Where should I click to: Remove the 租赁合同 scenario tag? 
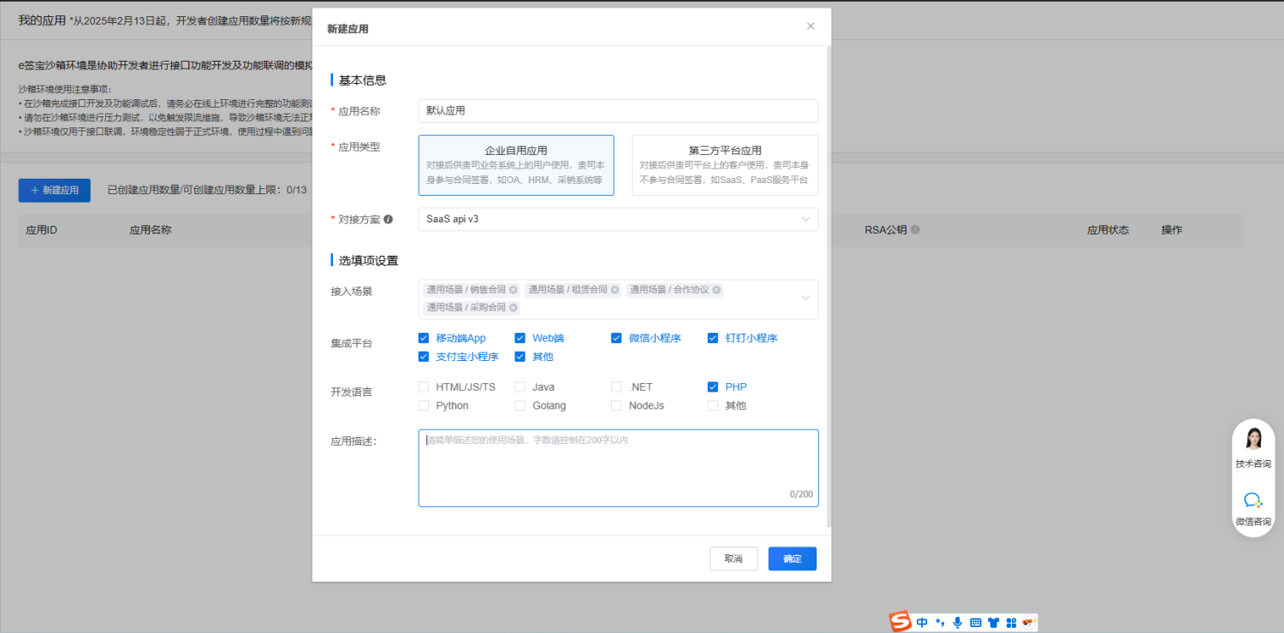[615, 290]
